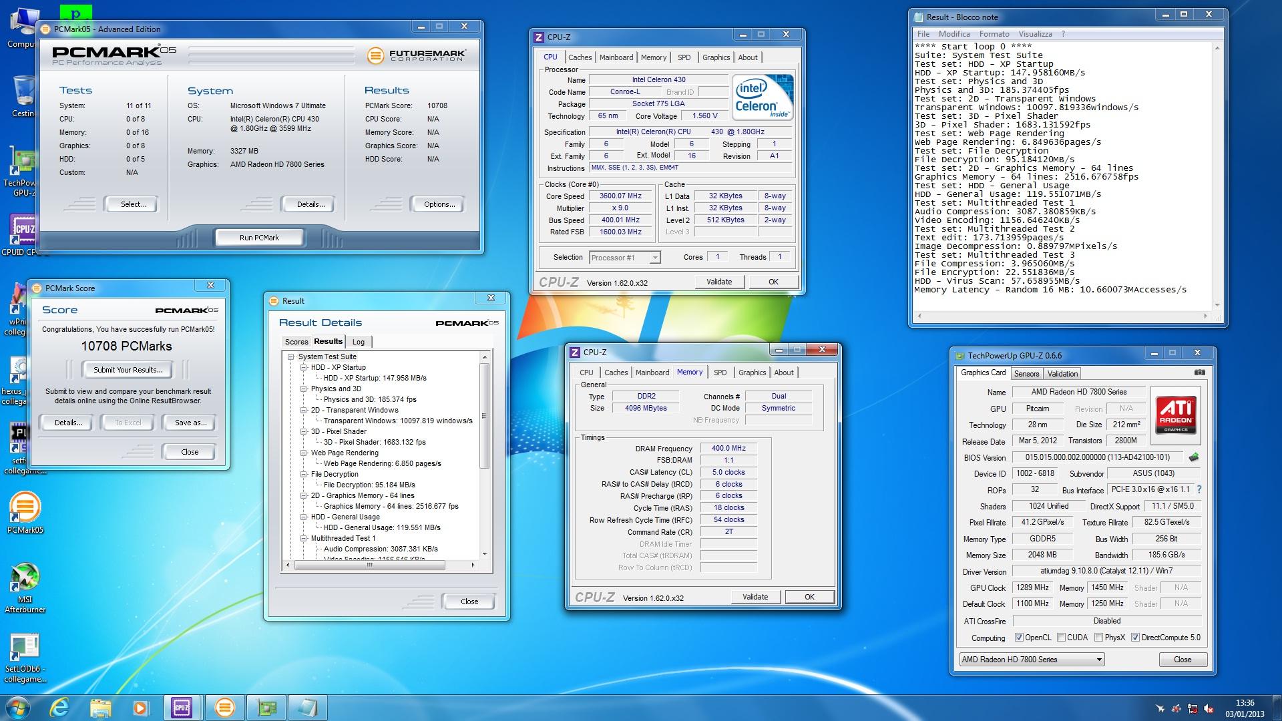This screenshot has width=1282, height=721.
Task: Open the Visualizza menu in Notepad
Action: click(x=1035, y=34)
